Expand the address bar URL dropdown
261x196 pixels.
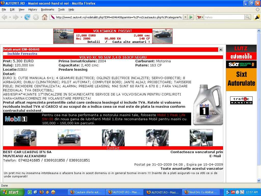pyautogui.click(x=185, y=17)
